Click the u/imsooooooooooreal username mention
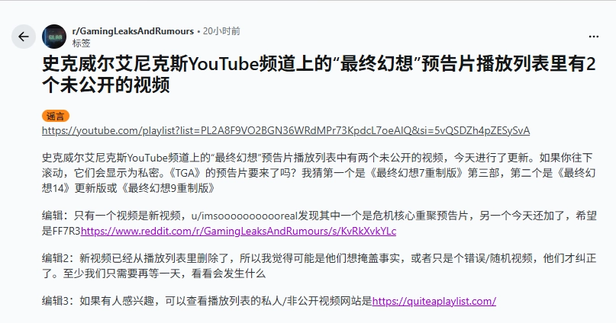 pos(244,216)
